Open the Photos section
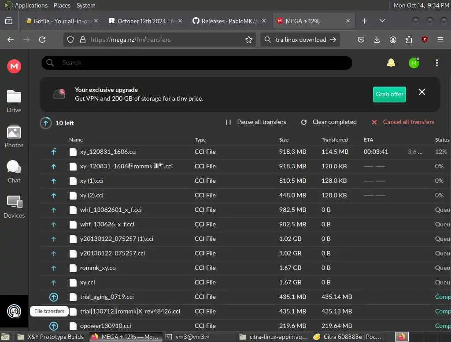Image resolution: width=451 pixels, height=342 pixels. [14, 136]
